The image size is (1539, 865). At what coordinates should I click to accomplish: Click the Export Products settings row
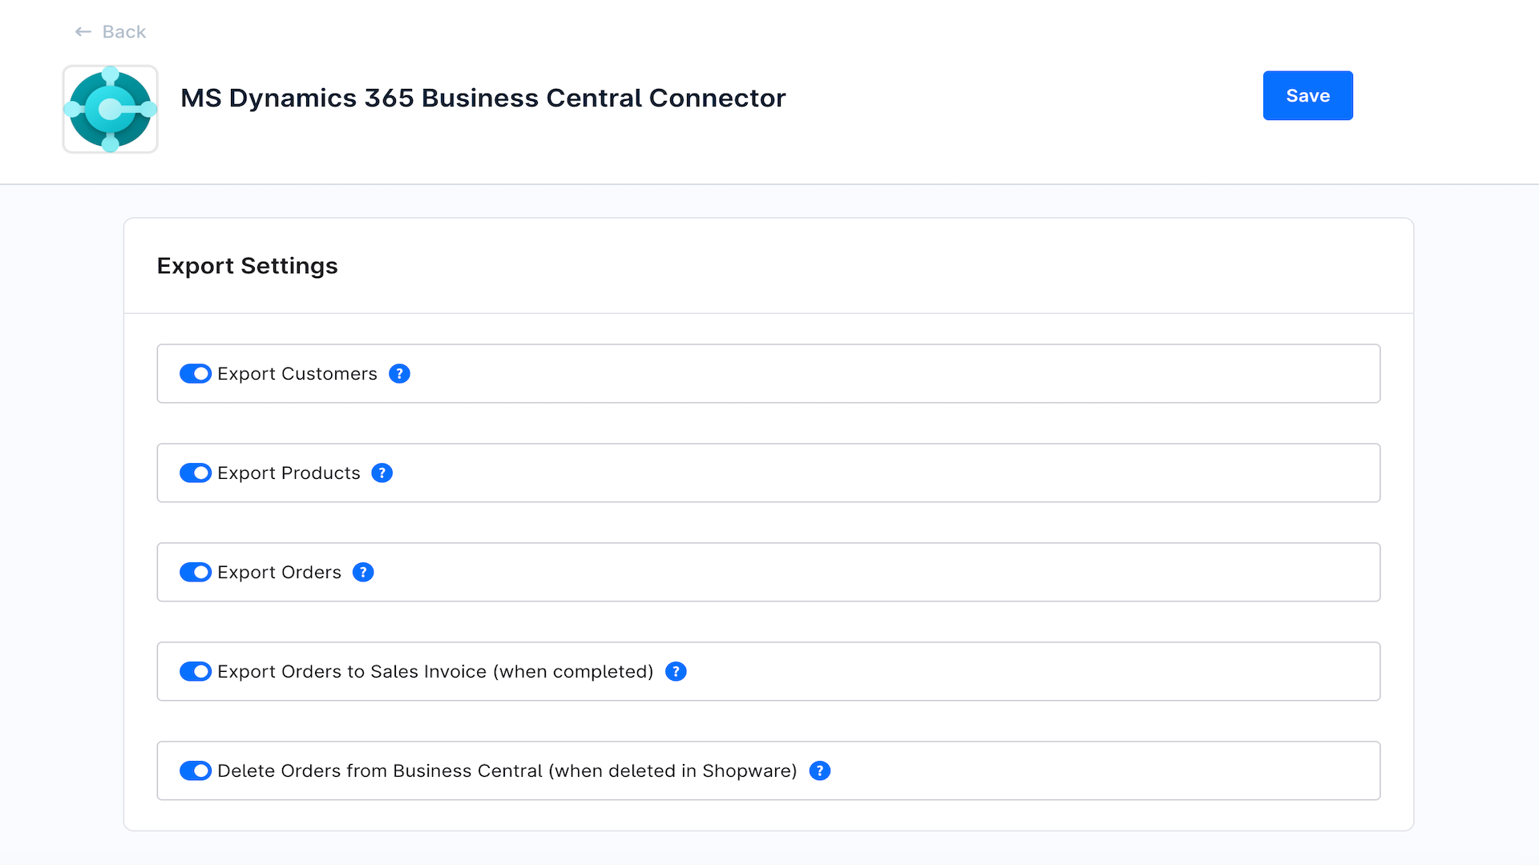coord(769,473)
